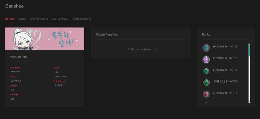Click the Account Info heading
The height and width of the screenshot is (119, 260).
(x=18, y=57)
